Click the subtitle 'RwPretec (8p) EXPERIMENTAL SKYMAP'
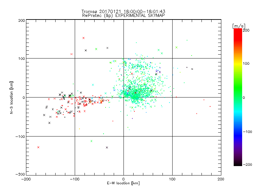 coord(123,16)
